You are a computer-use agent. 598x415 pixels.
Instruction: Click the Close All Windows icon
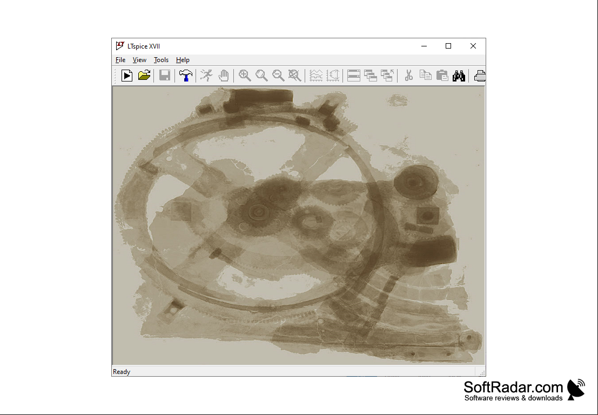[x=387, y=76]
